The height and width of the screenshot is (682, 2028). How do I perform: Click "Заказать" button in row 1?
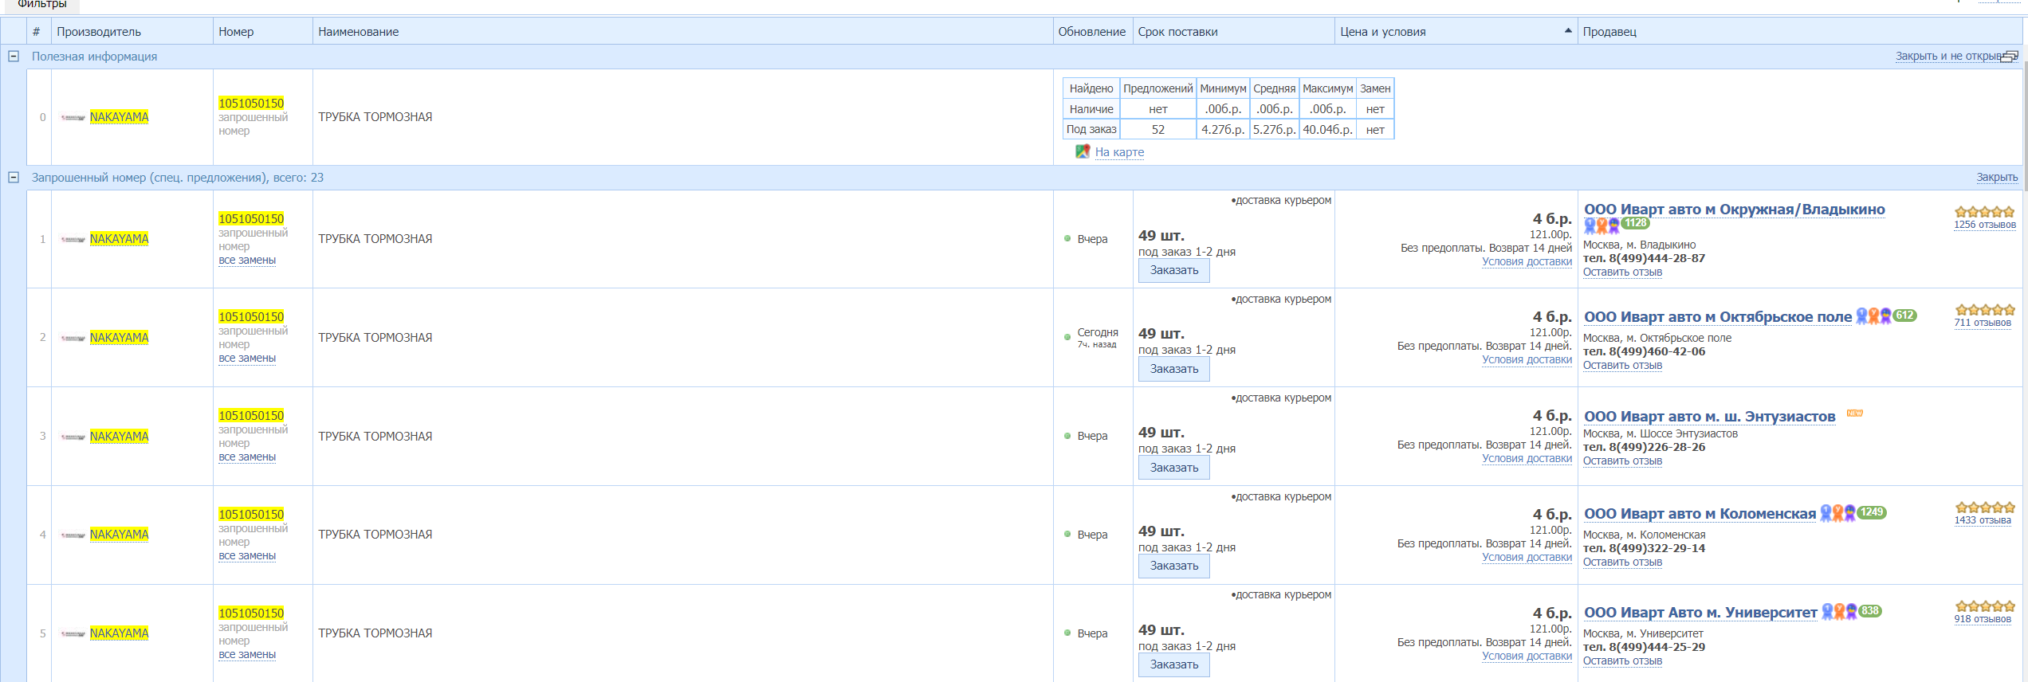1174,270
